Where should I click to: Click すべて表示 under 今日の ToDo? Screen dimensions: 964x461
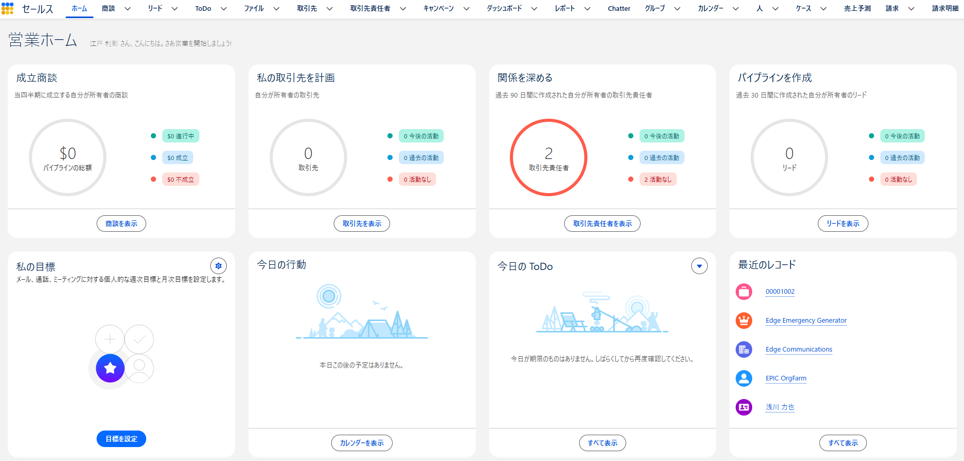pyautogui.click(x=602, y=443)
